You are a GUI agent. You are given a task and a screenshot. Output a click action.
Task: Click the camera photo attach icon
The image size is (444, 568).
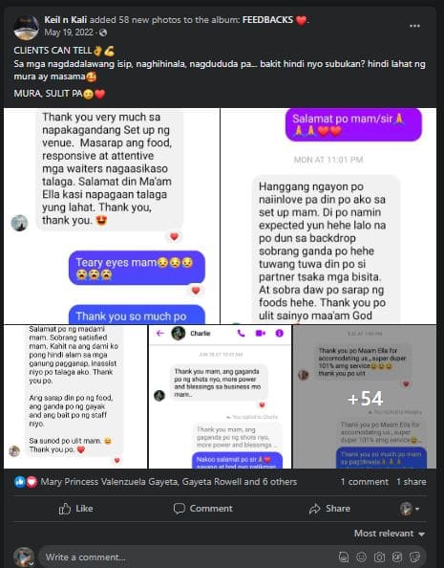[379, 557]
